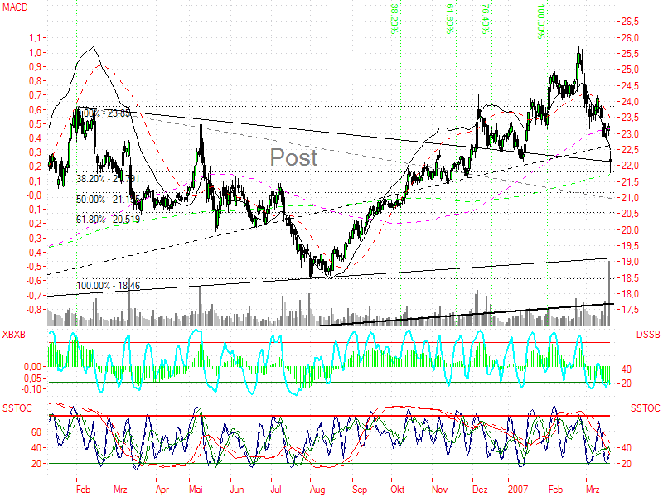Click the XBXB indicator label
663x497 pixels.
(x=14, y=334)
